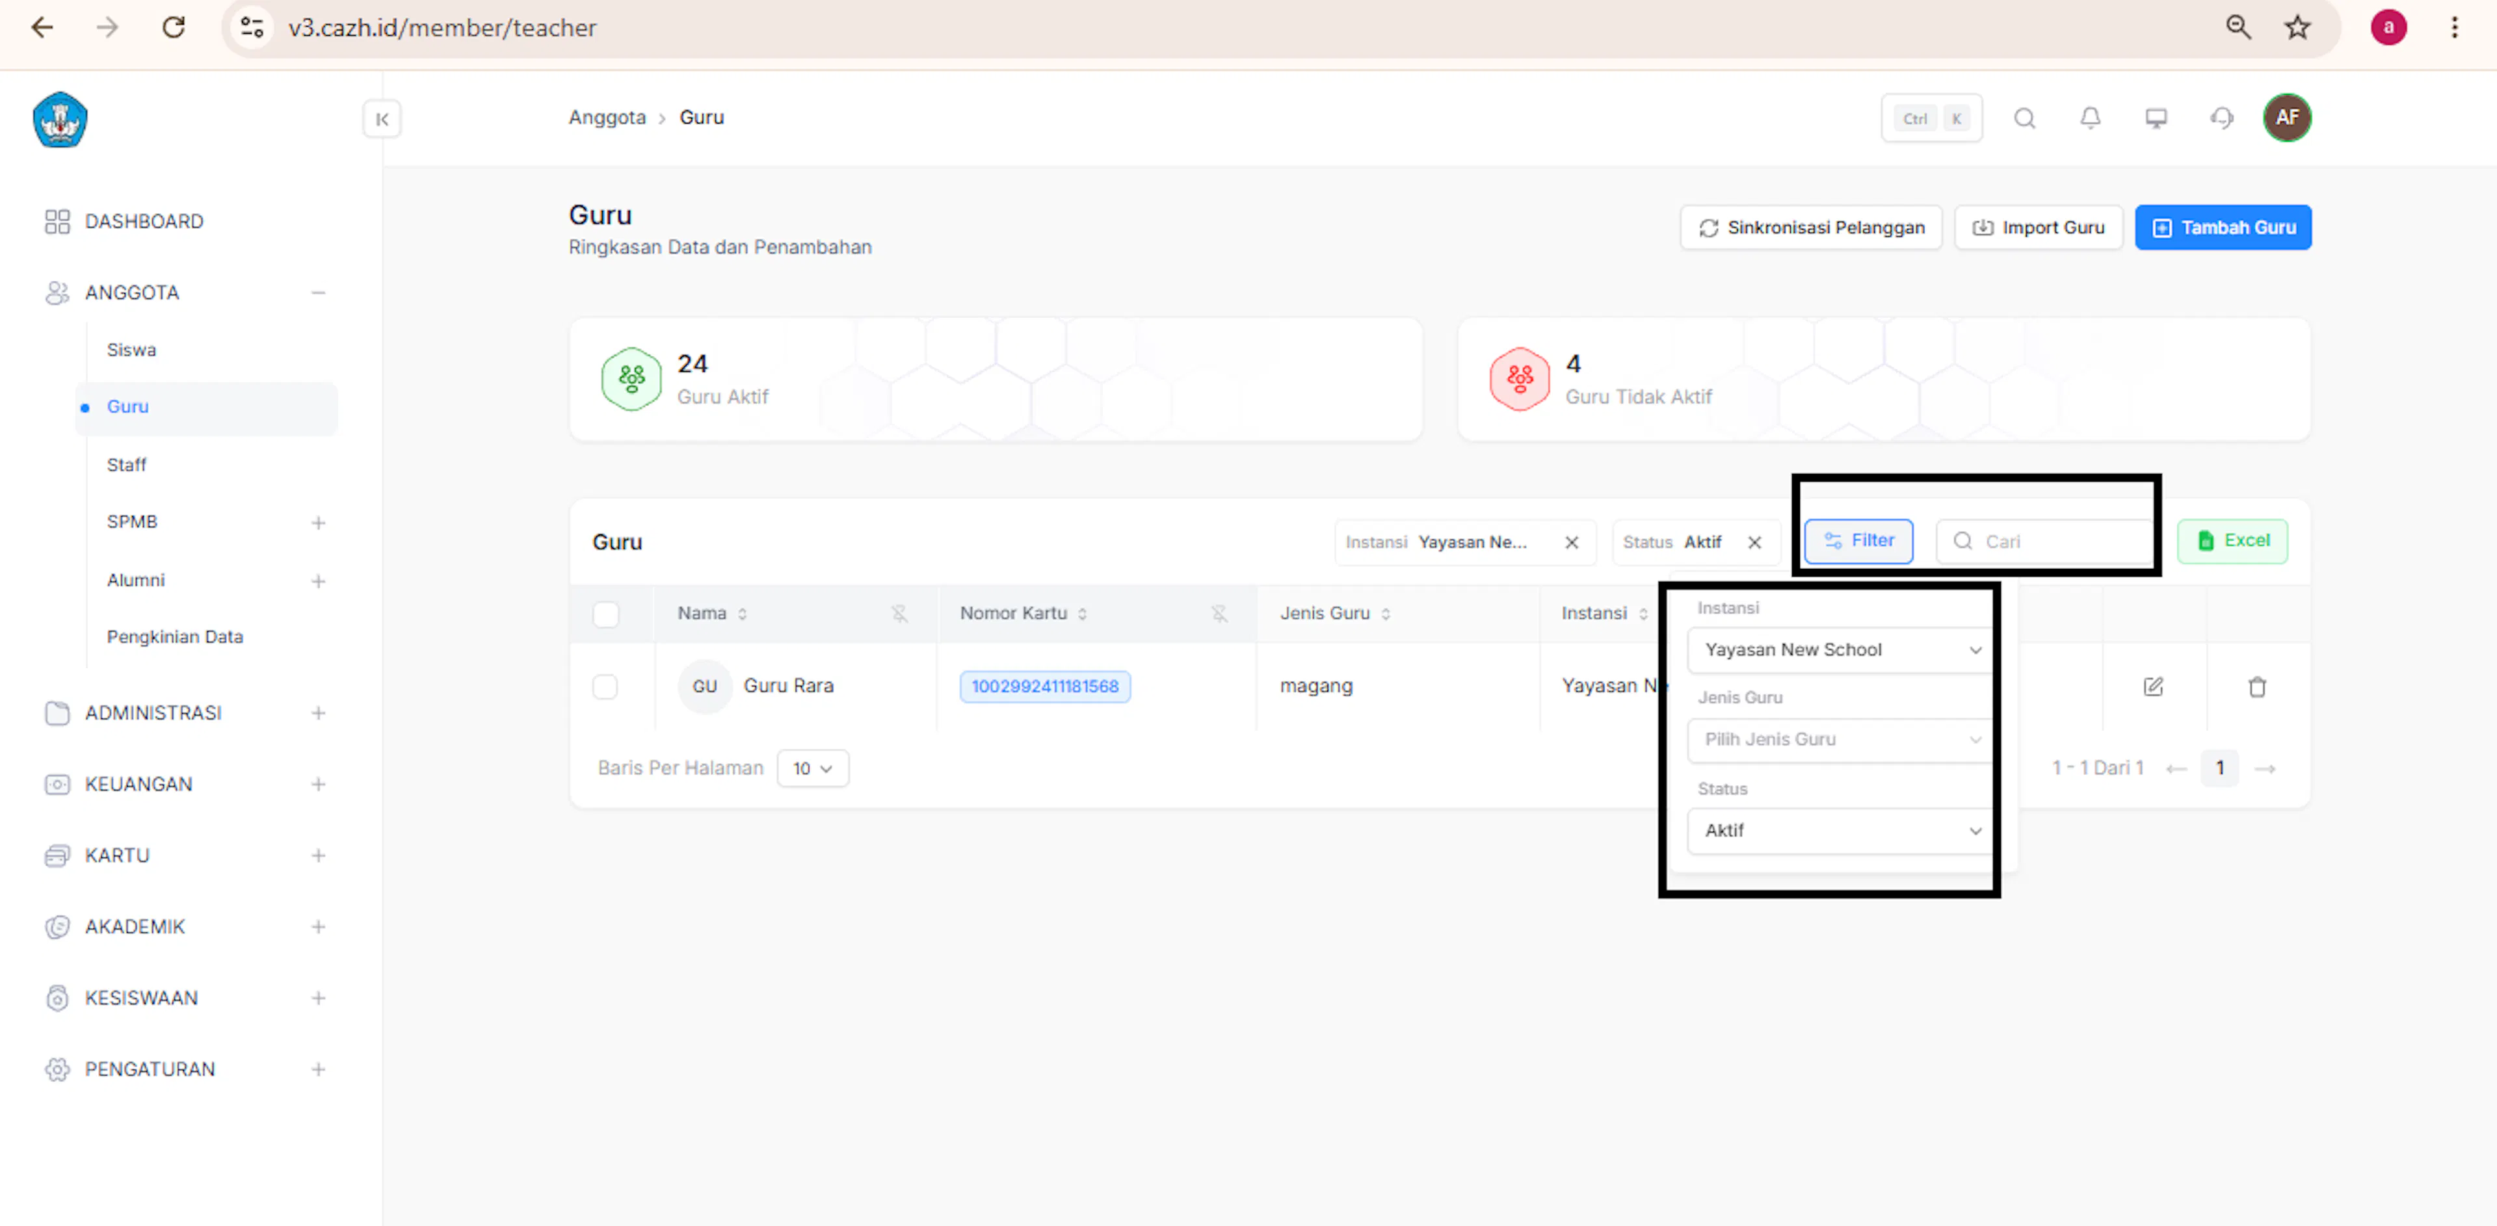Sort by Nomor Kartu column
Screen dimensions: 2497x1226
click(x=1083, y=614)
